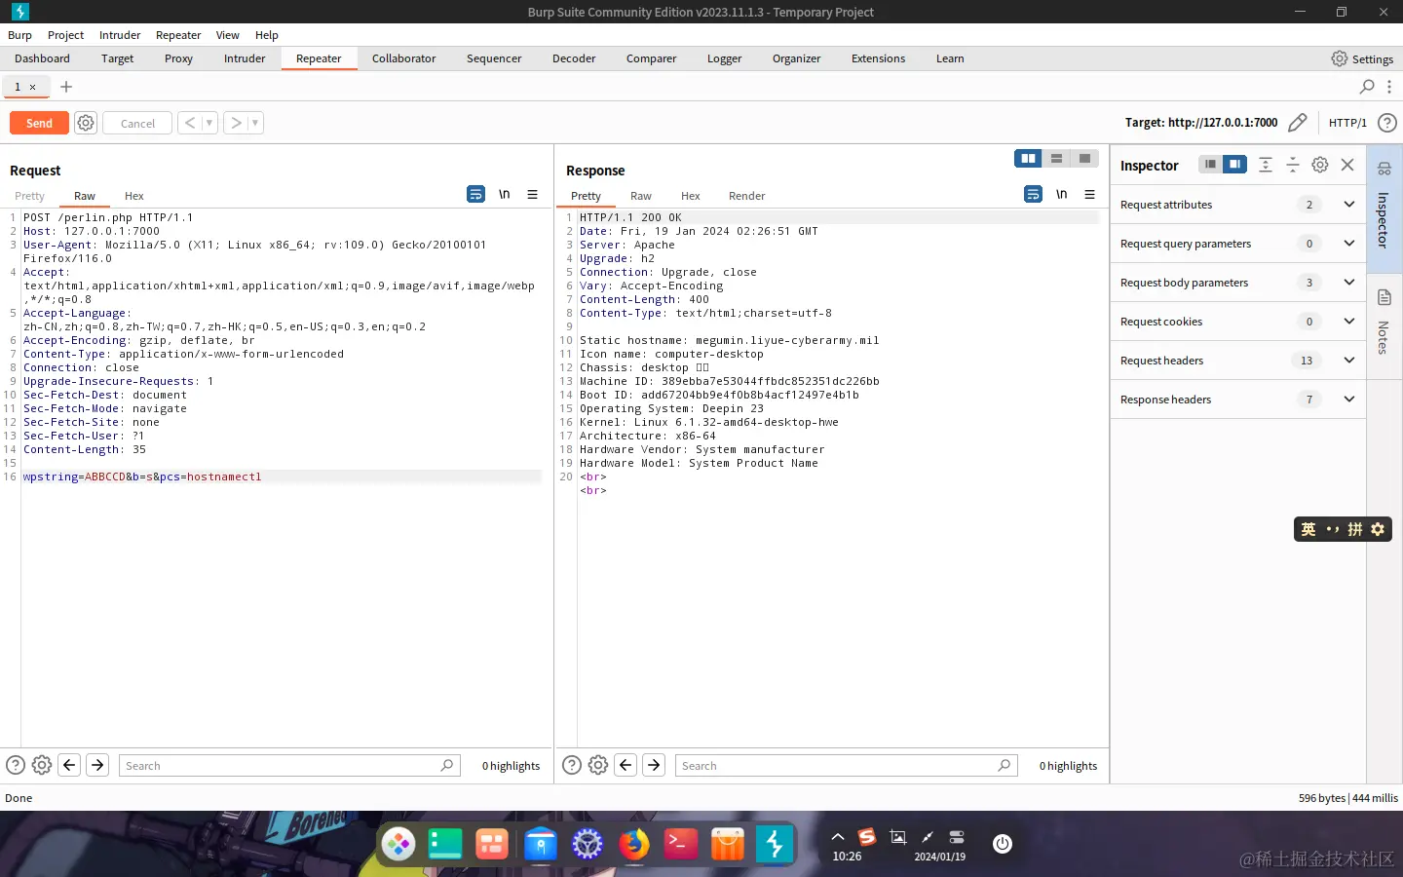The width and height of the screenshot is (1403, 877).
Task: Open history forward dropdown arrow
Action: pyautogui.click(x=254, y=123)
